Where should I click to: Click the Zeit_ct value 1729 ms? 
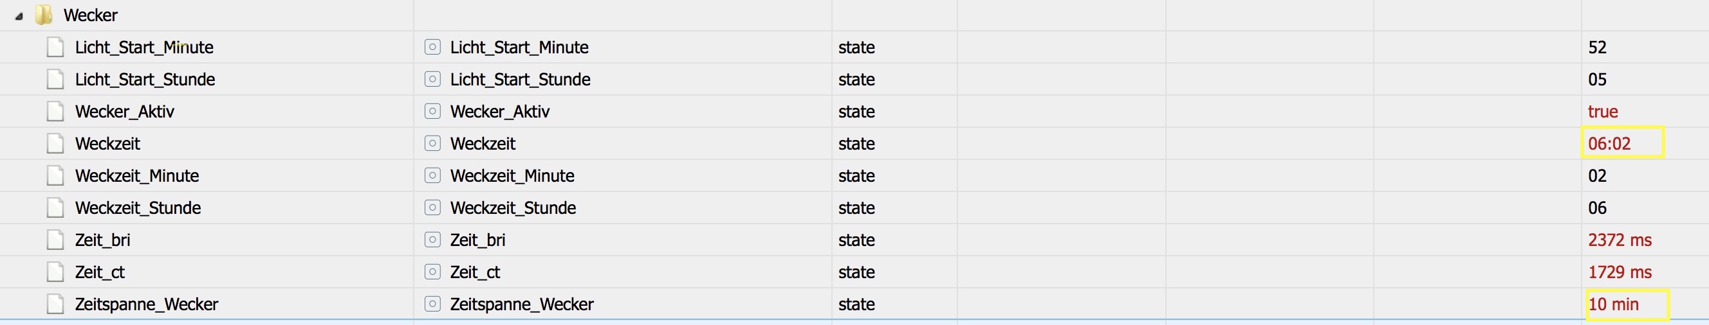[1620, 272]
